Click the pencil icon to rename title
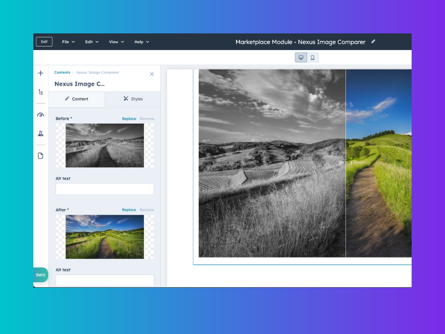 click(373, 42)
